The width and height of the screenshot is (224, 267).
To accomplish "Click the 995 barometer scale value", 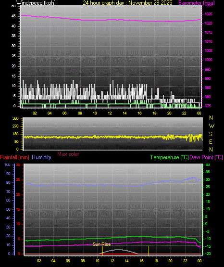I will (208, 69).
